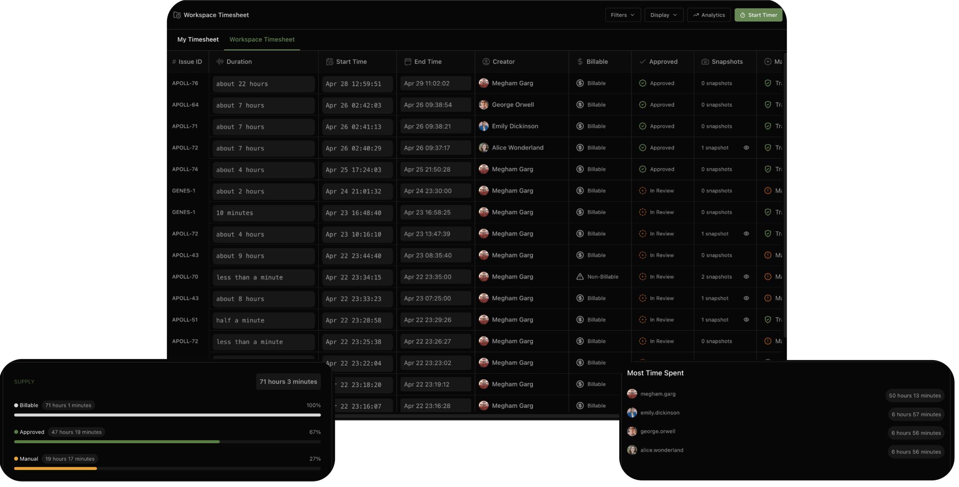This screenshot has height=487, width=959.
Task: Toggle snapshot eye icon on APOLL-51 row
Action: coord(747,320)
